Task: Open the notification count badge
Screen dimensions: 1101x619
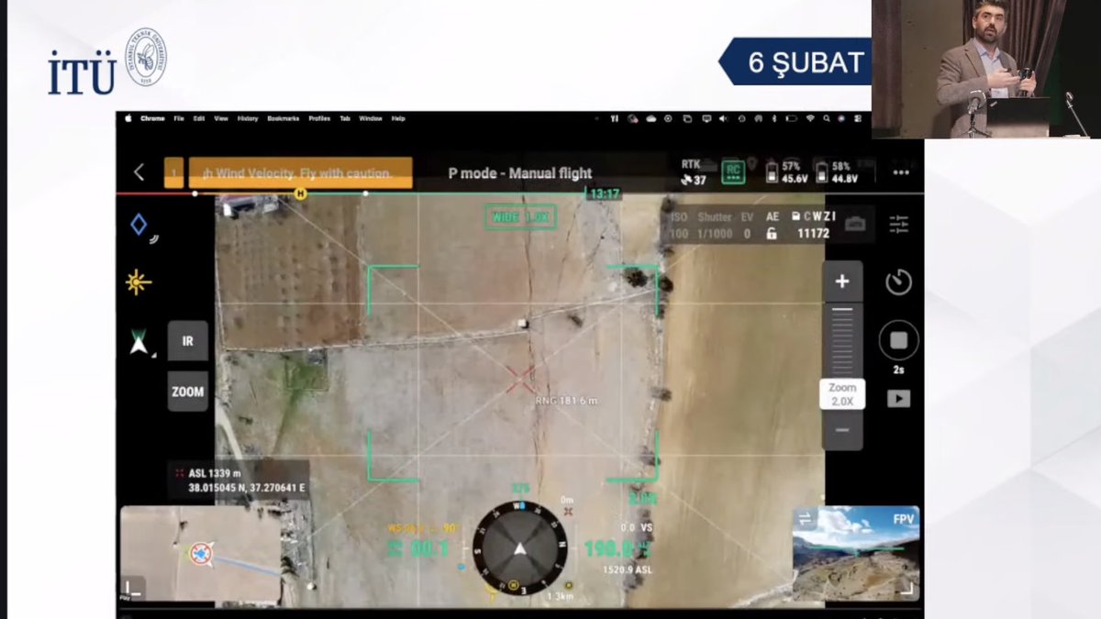Action: tap(174, 172)
